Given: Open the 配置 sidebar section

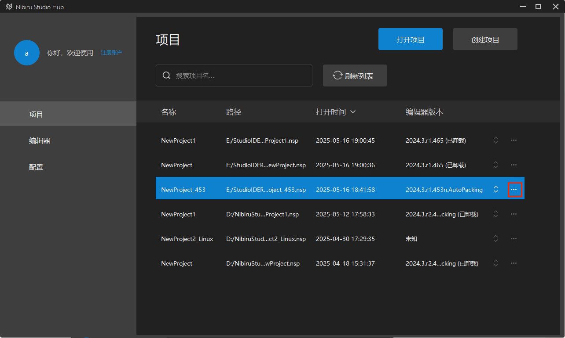Looking at the screenshot, I should tap(36, 167).
